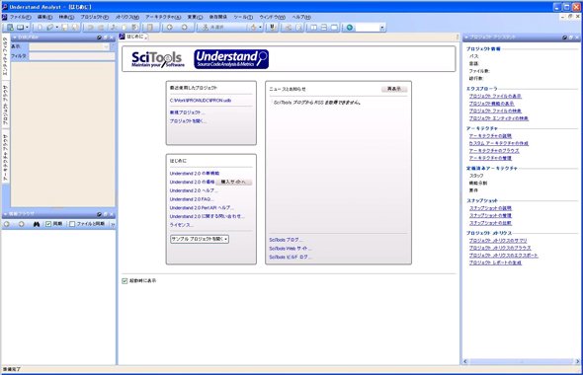Screen dimensions: 583x375
Task: Select the エンティティ フィルタ vertical side tab
Action: (x=5, y=56)
